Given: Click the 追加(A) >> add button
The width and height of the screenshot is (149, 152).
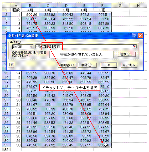Looking at the screenshot, I should pyautogui.click(x=67, y=65).
